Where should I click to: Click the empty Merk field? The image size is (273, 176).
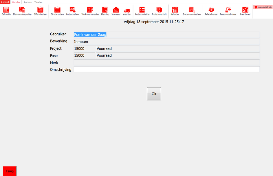pyautogui.click(x=167, y=62)
